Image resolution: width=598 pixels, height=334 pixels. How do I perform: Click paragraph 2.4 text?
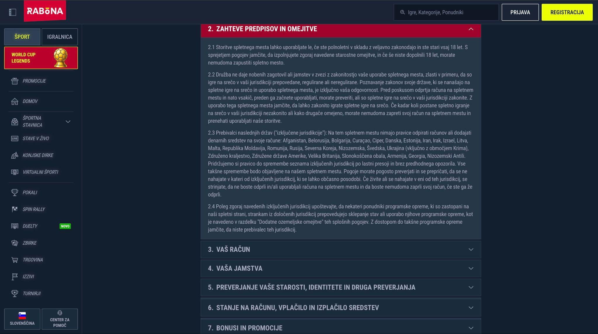(340, 218)
